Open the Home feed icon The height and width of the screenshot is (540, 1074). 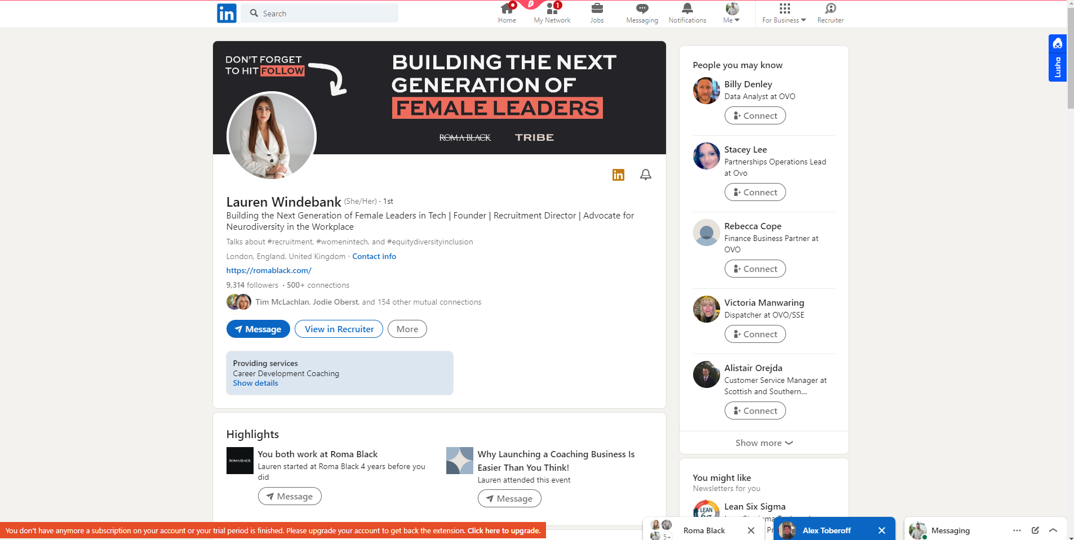(x=507, y=14)
